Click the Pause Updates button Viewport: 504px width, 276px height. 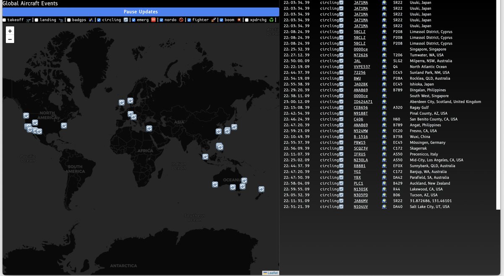click(141, 12)
